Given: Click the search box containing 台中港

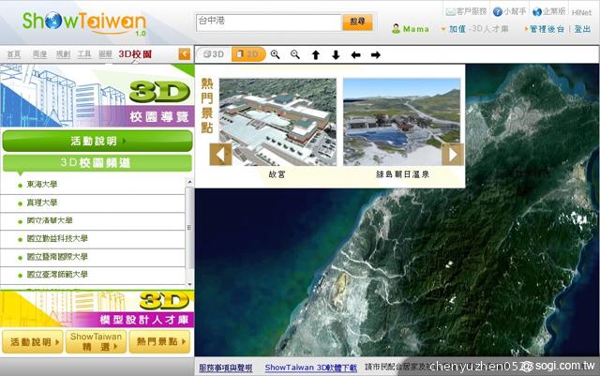Looking at the screenshot, I should pyautogui.click(x=267, y=21).
